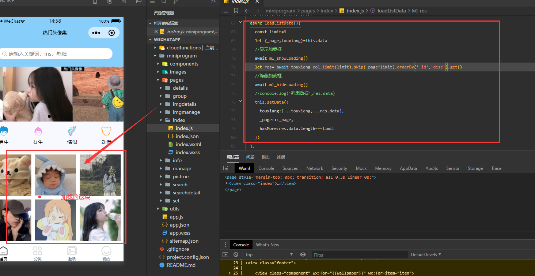Screen dimensions: 535x276
Task: Toggle live expression eye icon in console
Action: (303, 254)
